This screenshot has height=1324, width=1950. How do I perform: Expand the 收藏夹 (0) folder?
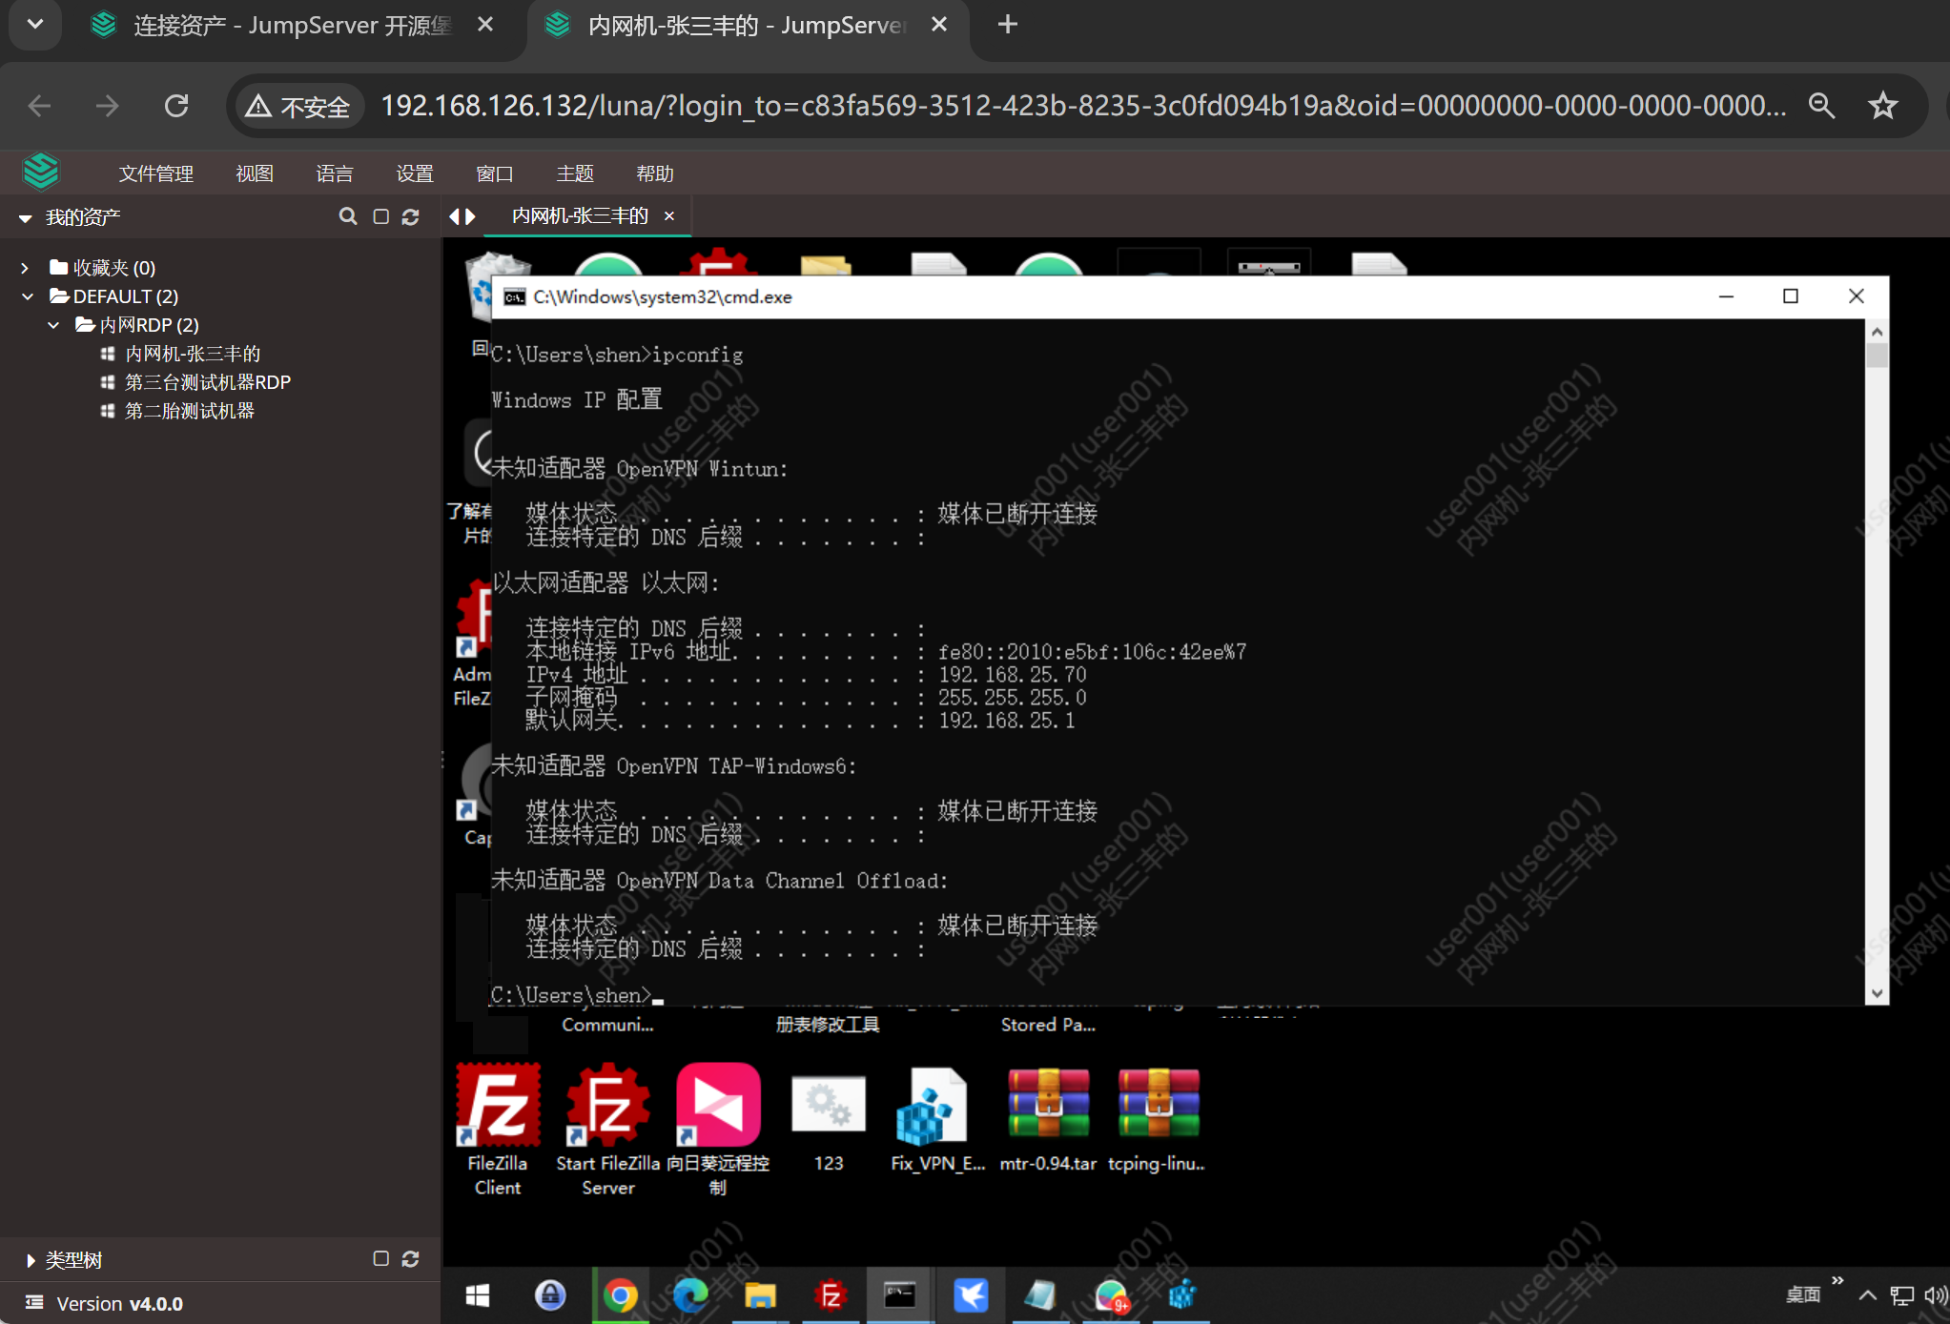pos(25,267)
